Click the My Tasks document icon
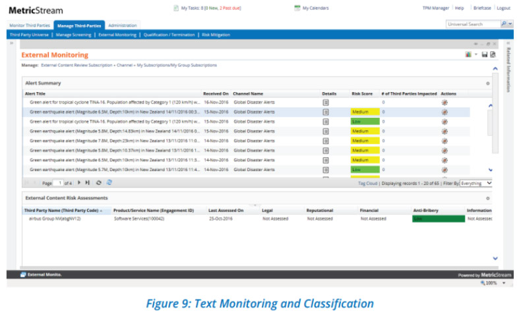The height and width of the screenshot is (316, 523). point(176,8)
